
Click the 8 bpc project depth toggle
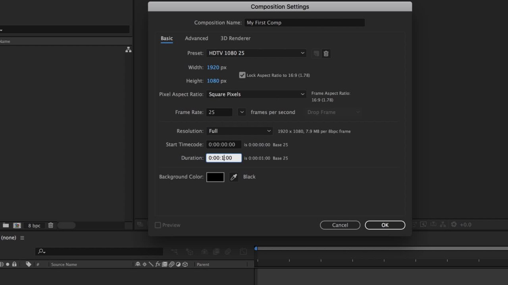click(x=34, y=225)
